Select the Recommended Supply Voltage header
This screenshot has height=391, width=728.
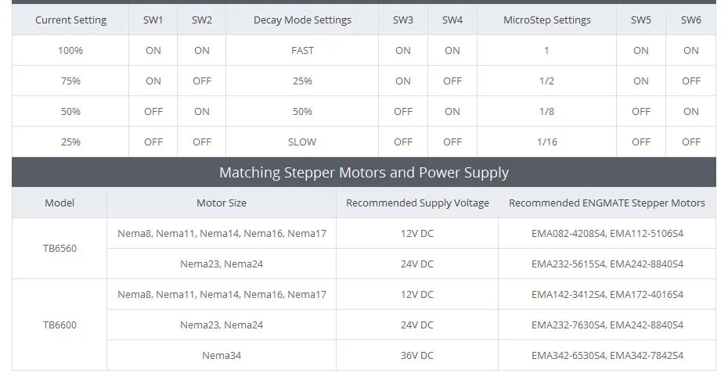click(417, 203)
